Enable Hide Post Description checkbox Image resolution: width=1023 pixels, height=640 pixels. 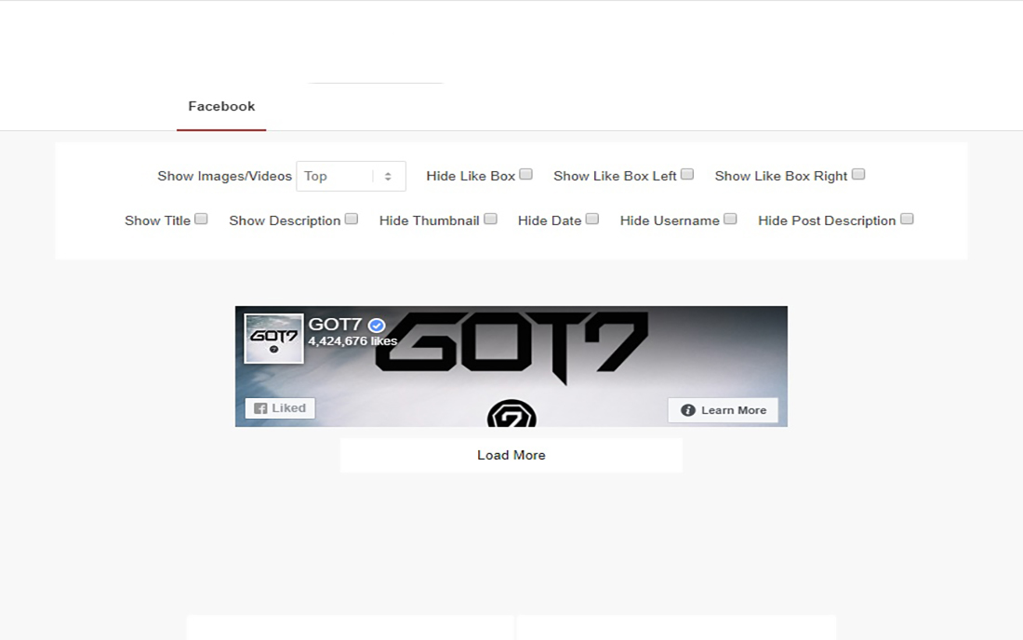pos(907,220)
